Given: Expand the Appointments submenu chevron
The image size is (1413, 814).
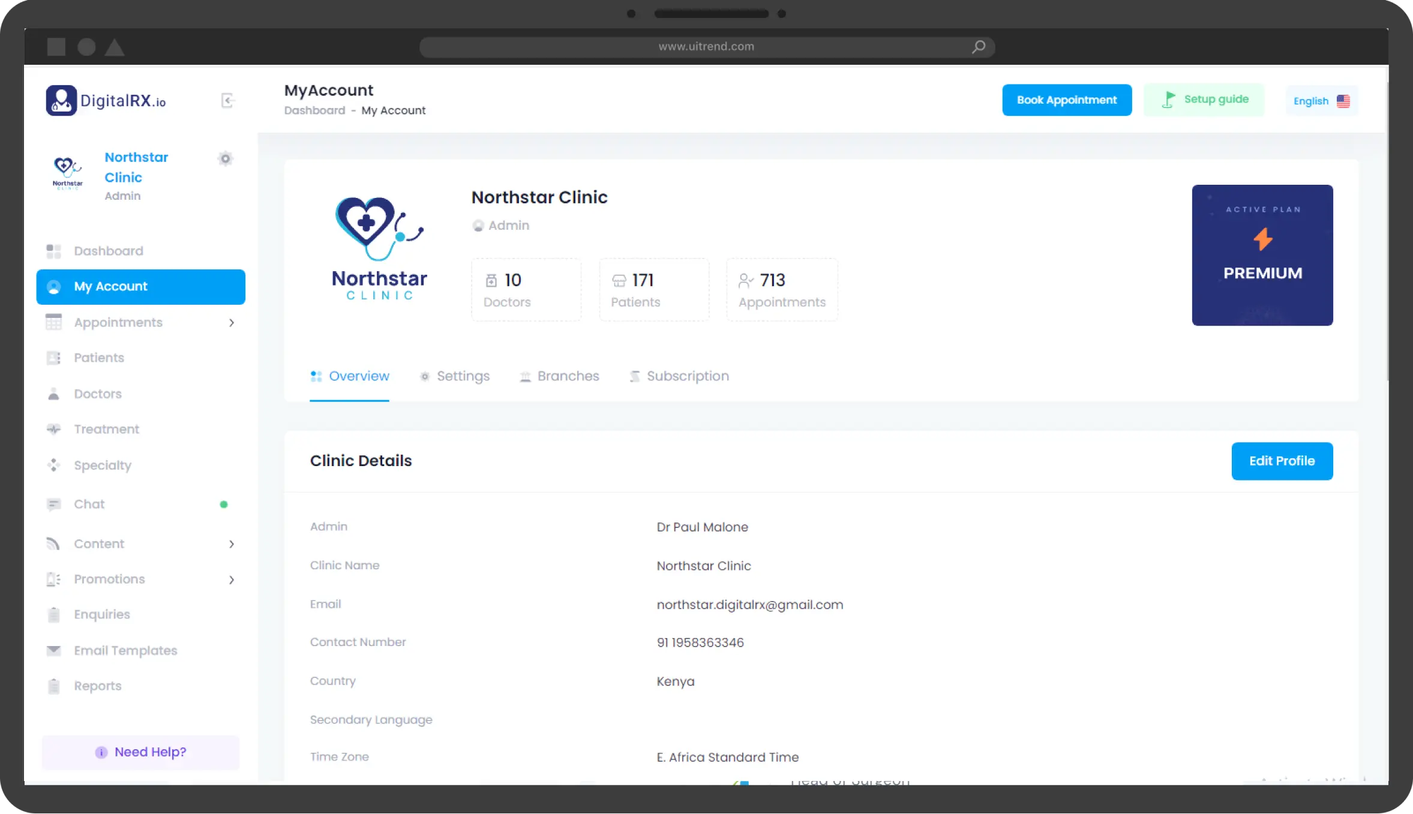Looking at the screenshot, I should coord(232,323).
